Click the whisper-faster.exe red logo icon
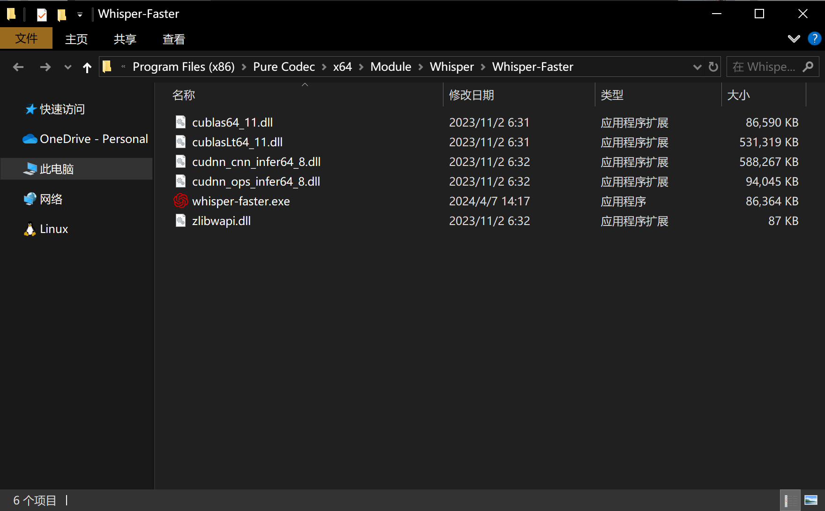The image size is (825, 511). (180, 201)
